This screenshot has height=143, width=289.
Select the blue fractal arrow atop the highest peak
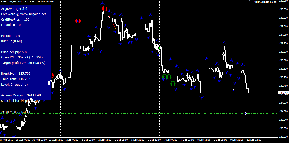[x=102, y=3]
